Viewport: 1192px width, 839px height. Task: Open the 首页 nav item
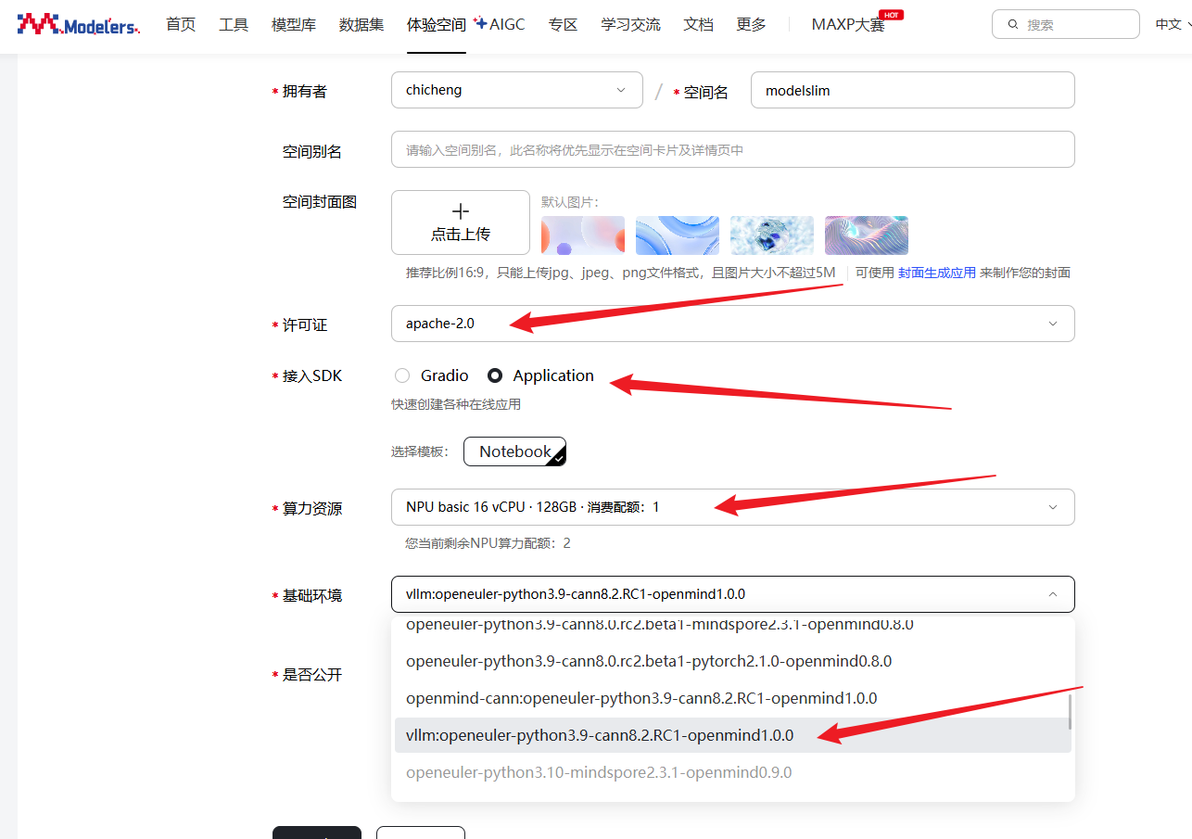tap(181, 24)
